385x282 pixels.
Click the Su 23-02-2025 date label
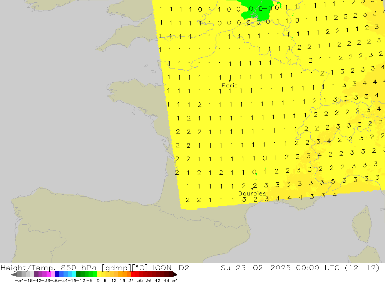[256, 267]
